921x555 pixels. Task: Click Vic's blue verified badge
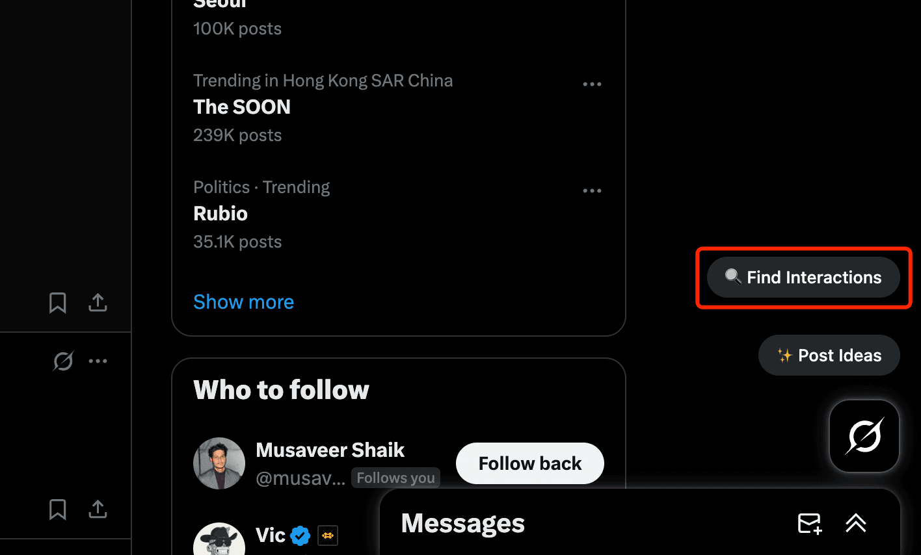click(x=300, y=536)
